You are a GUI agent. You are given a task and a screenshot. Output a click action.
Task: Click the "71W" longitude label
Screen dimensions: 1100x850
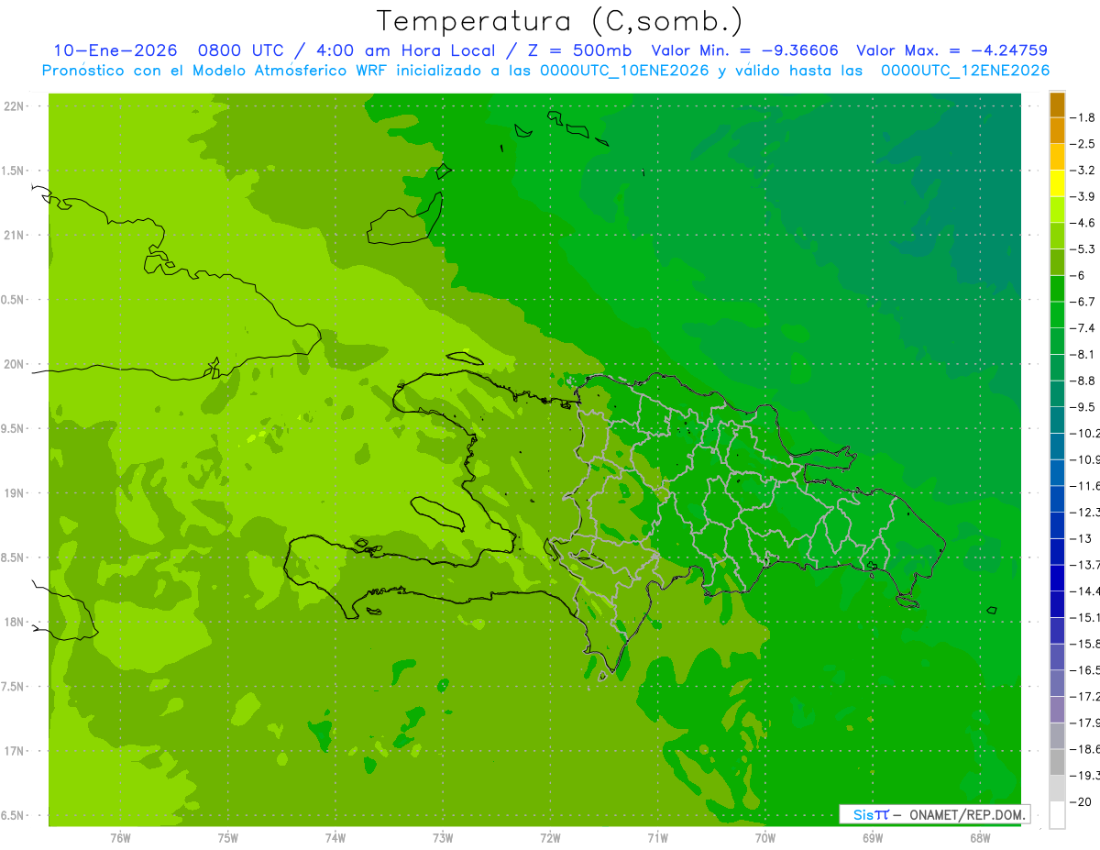point(657,837)
